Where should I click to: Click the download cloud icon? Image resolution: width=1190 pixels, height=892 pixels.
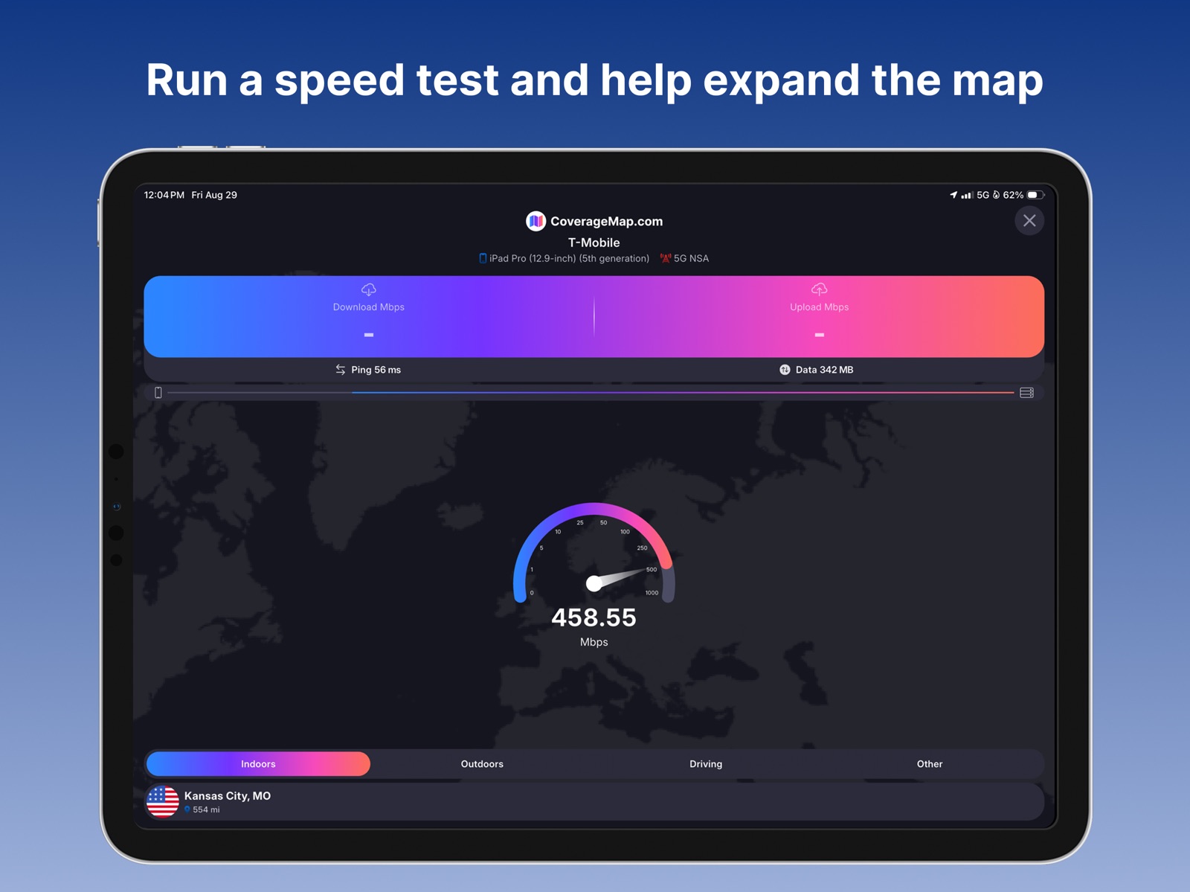tap(369, 289)
